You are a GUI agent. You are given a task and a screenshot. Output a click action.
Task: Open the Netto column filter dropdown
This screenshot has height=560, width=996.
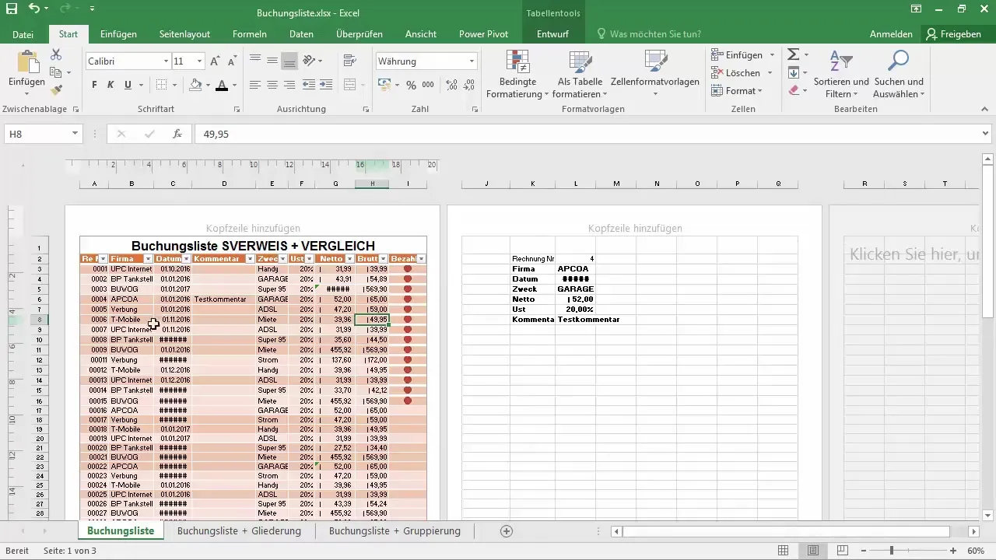click(350, 258)
